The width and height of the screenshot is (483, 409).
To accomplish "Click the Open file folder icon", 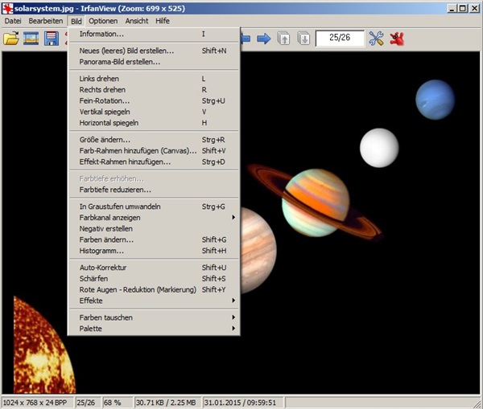I will click(x=11, y=39).
